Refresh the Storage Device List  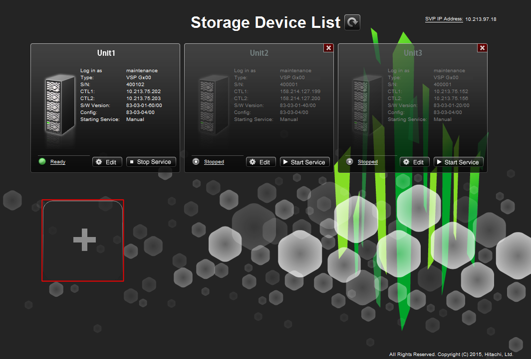point(352,22)
